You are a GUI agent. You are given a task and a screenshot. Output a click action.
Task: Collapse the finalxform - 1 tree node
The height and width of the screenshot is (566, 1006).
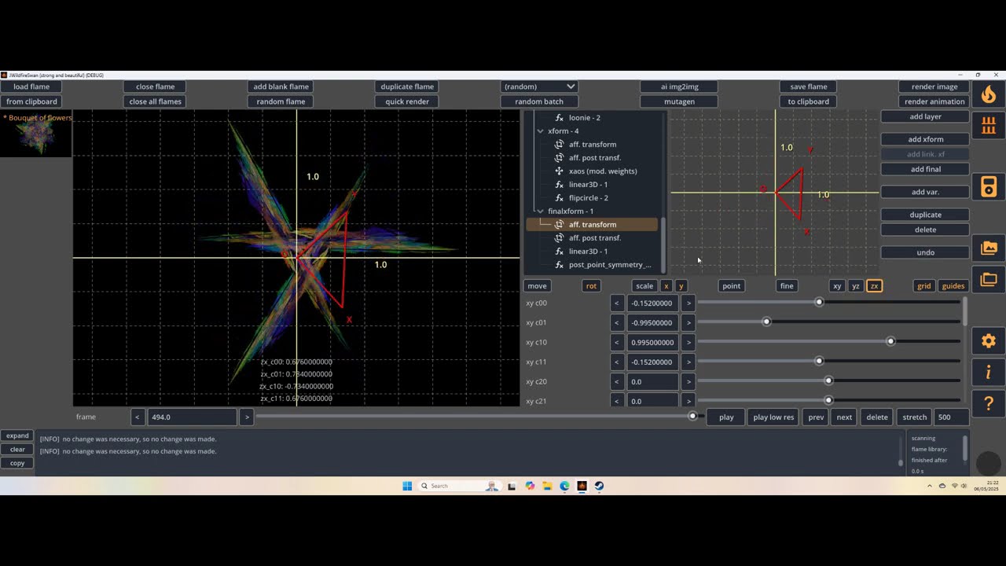(x=540, y=211)
